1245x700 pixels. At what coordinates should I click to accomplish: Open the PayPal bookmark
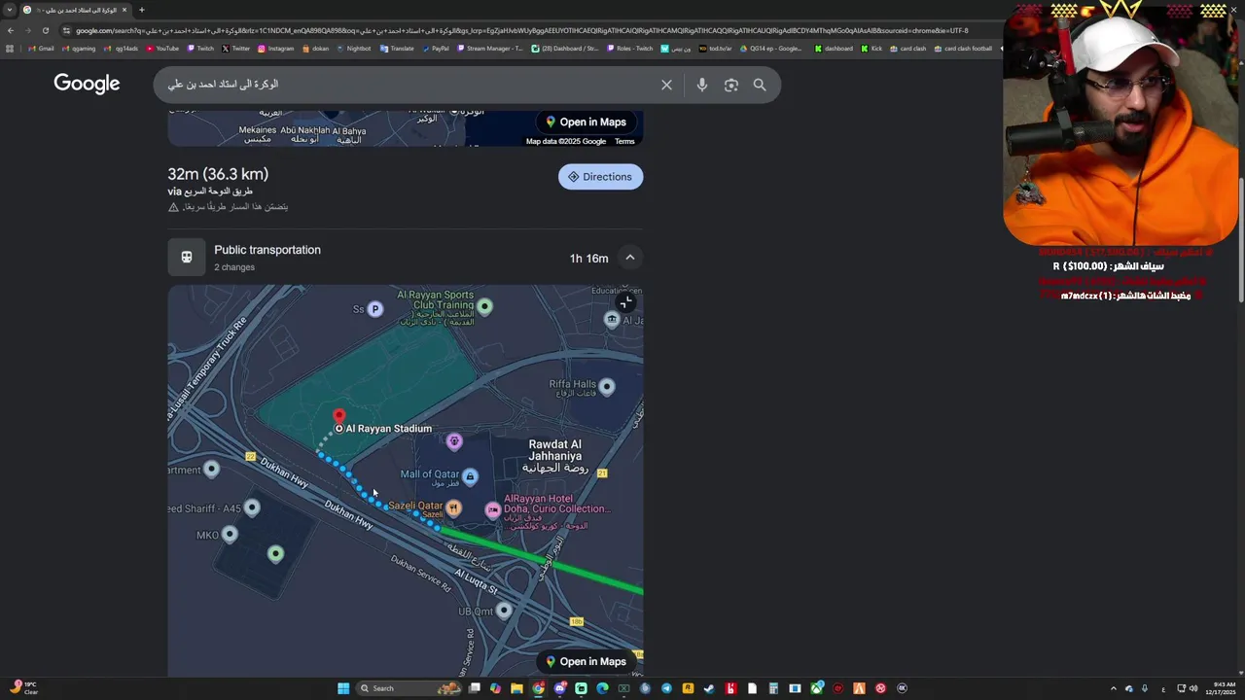point(435,49)
